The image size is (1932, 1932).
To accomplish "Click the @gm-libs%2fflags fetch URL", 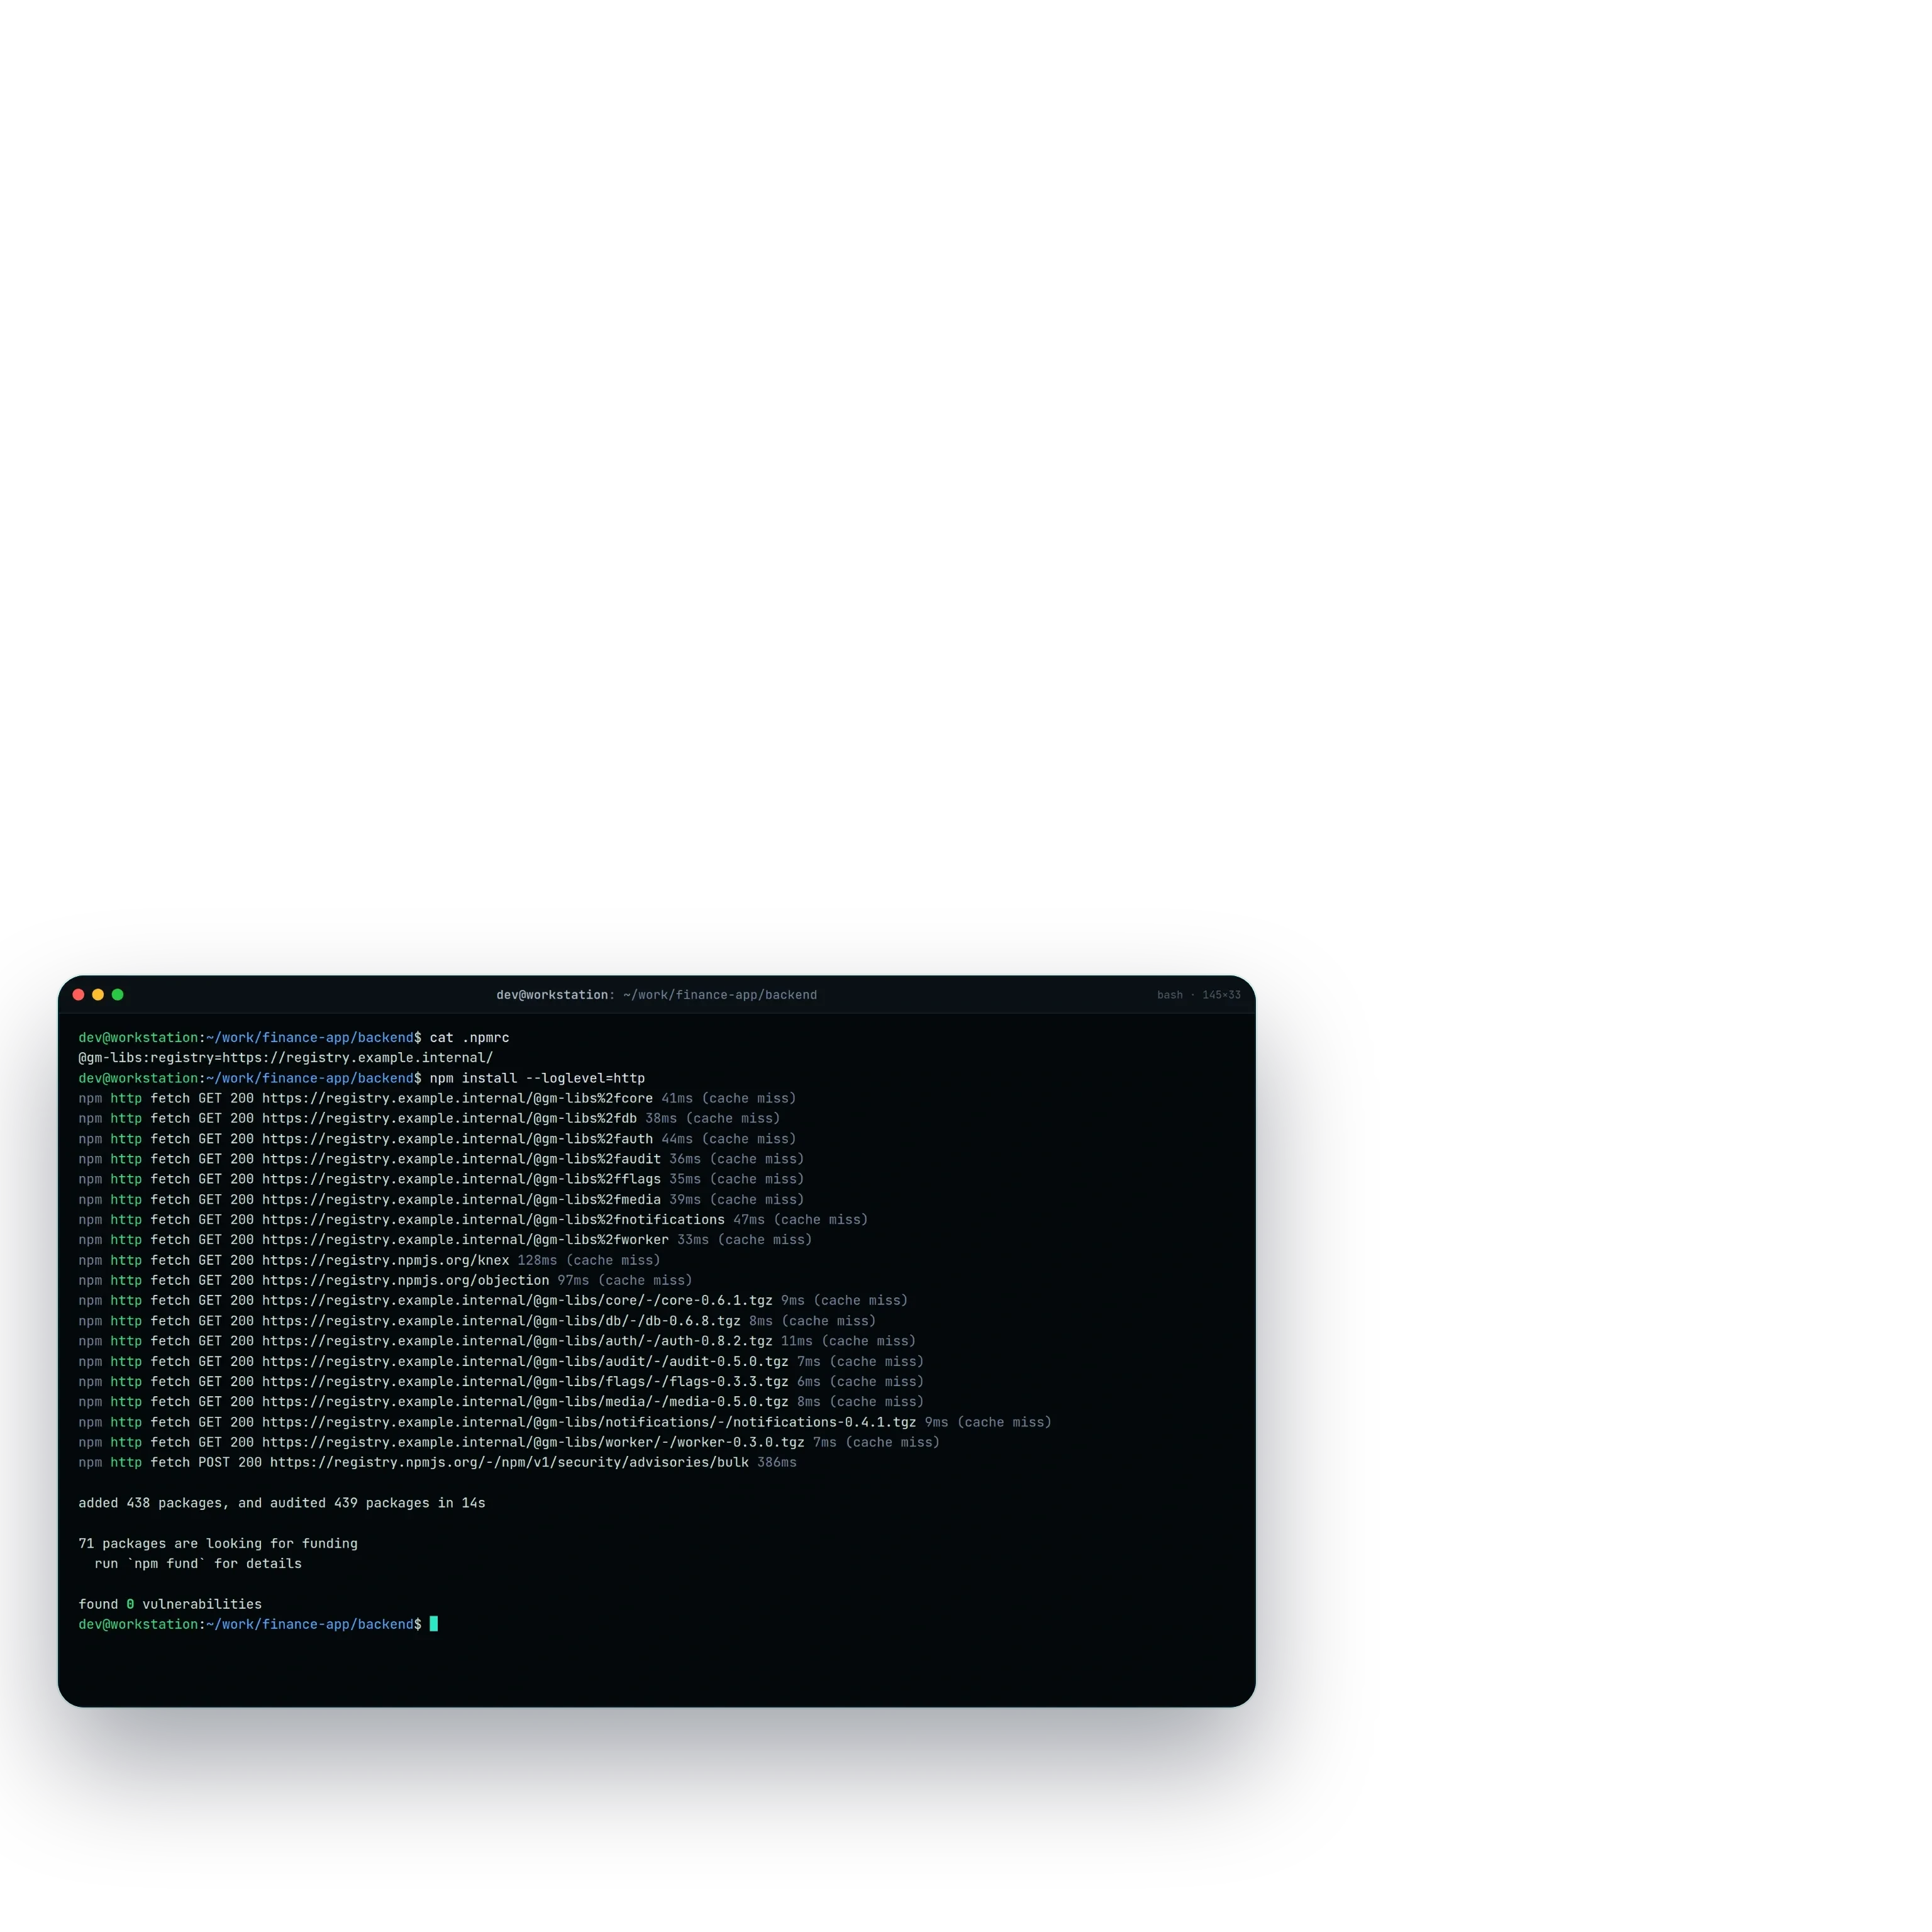I will click(461, 1180).
